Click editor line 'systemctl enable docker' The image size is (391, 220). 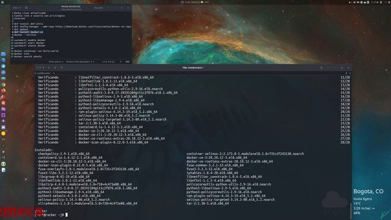click(x=30, y=40)
